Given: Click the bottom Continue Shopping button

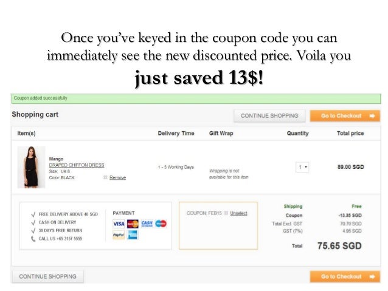Looking at the screenshot, I should pos(47,276).
